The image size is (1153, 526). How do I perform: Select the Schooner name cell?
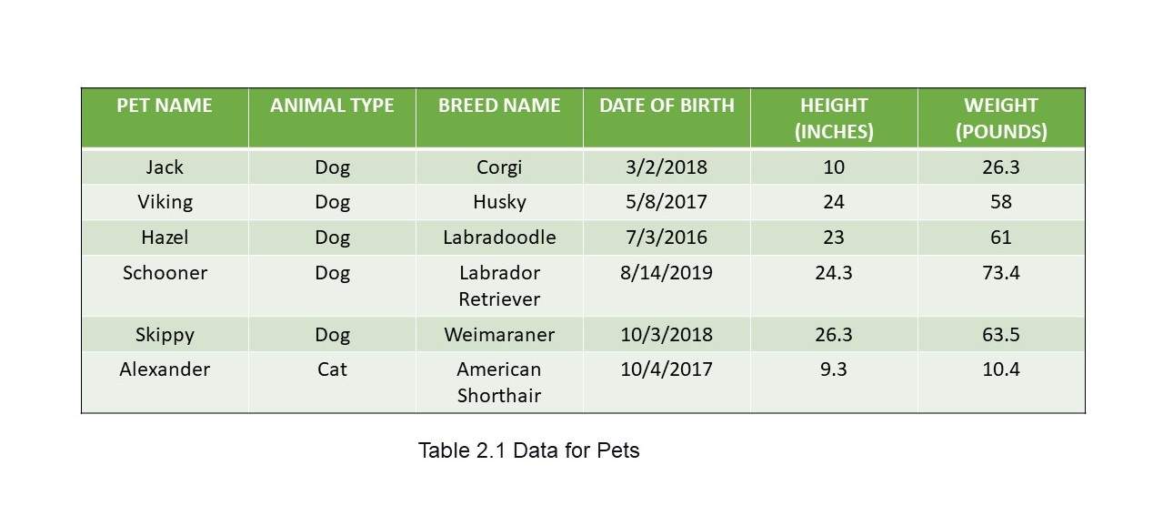point(165,286)
